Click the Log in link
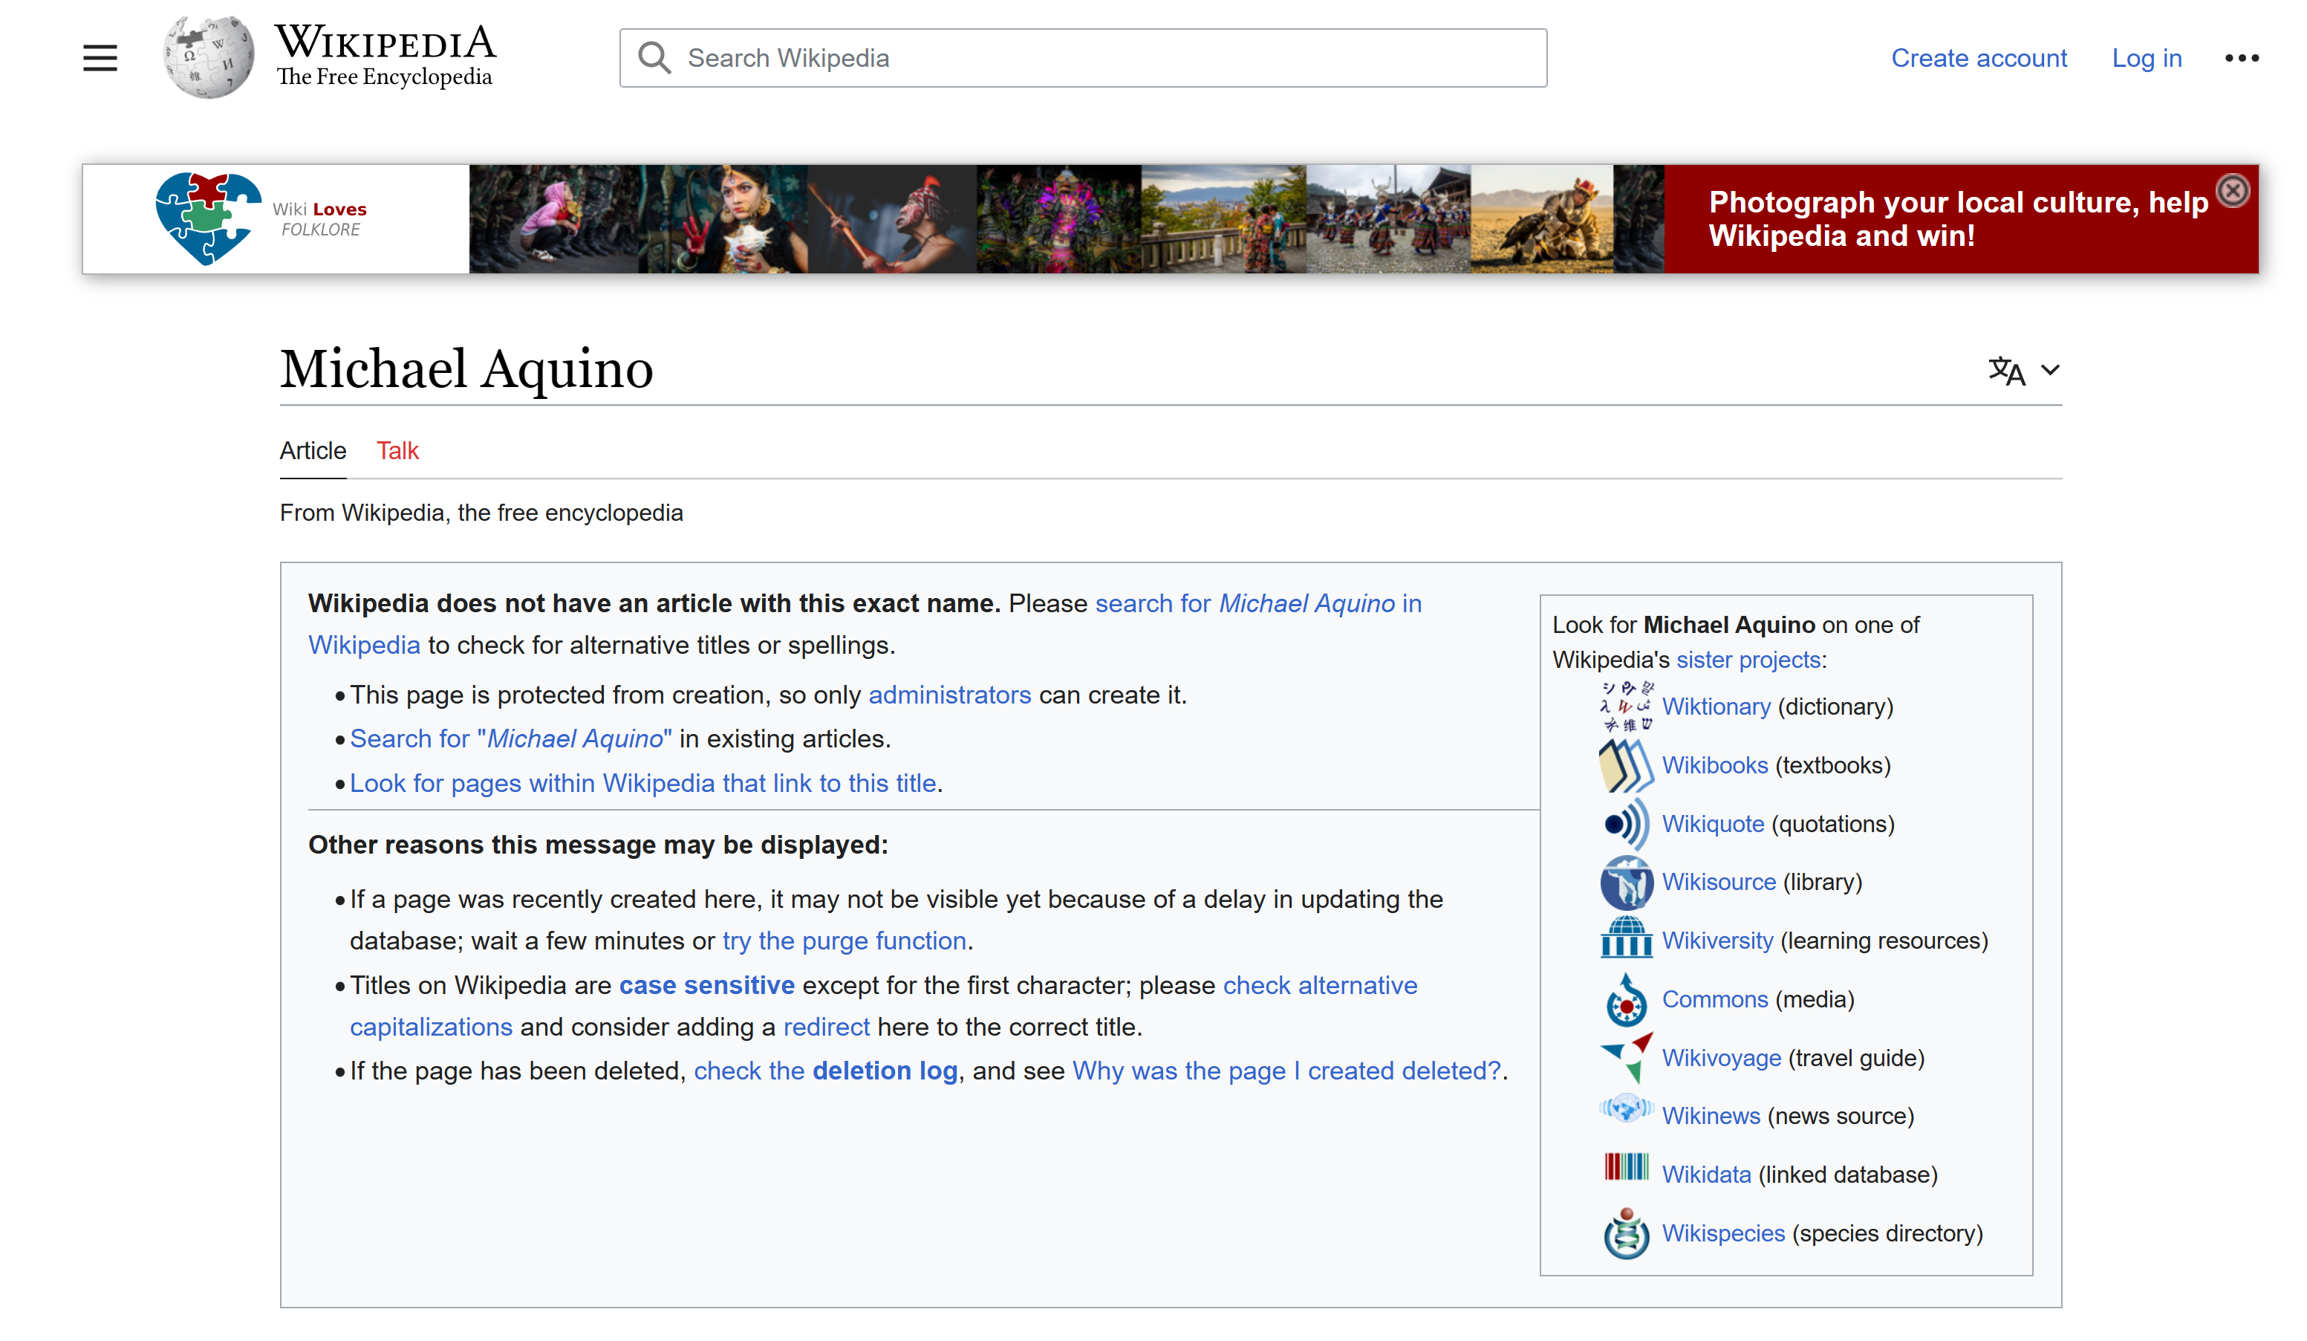This screenshot has width=2307, height=1341. 2146,58
